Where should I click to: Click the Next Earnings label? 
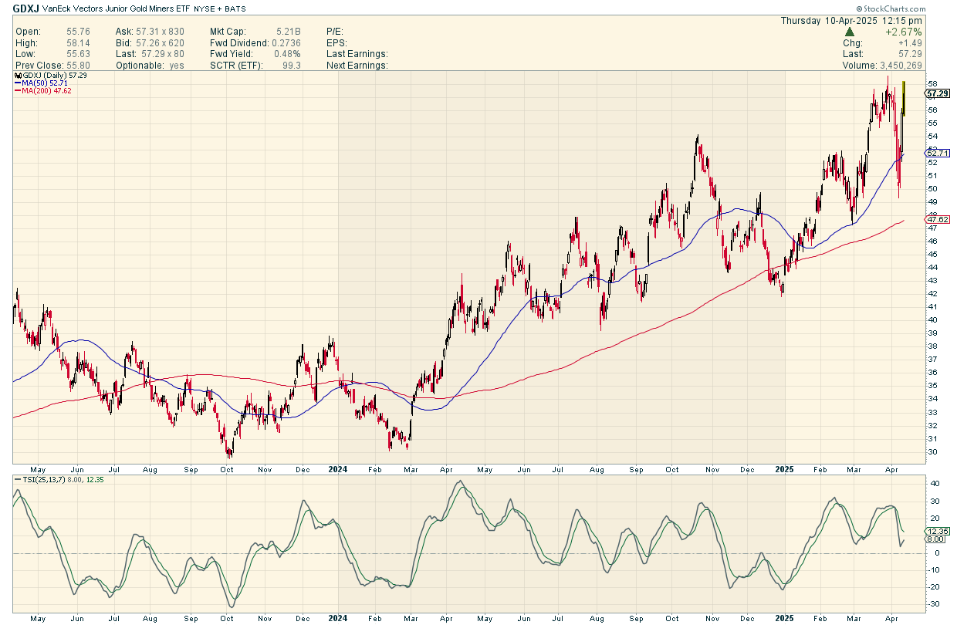[x=357, y=65]
